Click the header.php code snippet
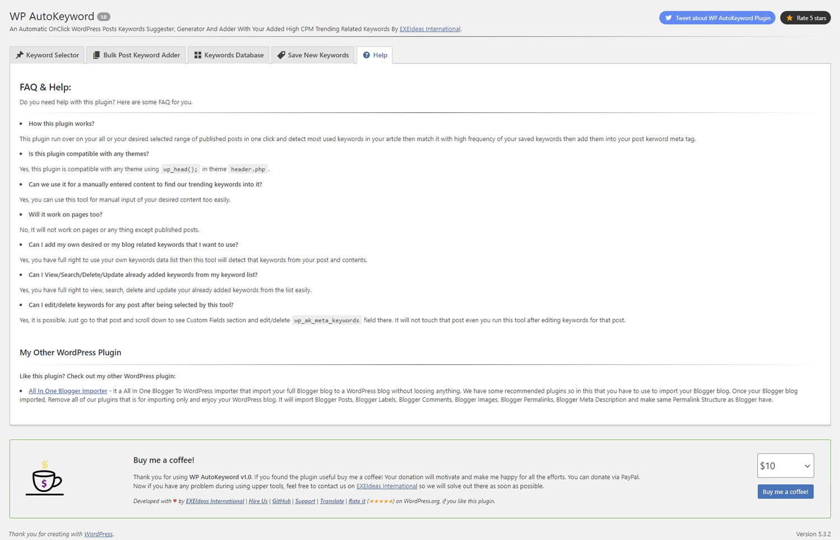This screenshot has width=840, height=540. (x=248, y=170)
